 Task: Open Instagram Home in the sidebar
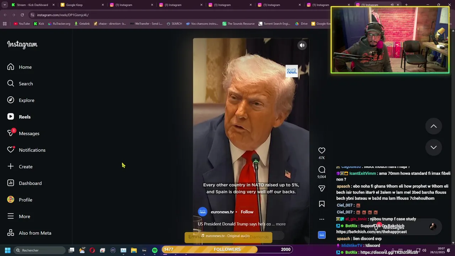point(20,67)
